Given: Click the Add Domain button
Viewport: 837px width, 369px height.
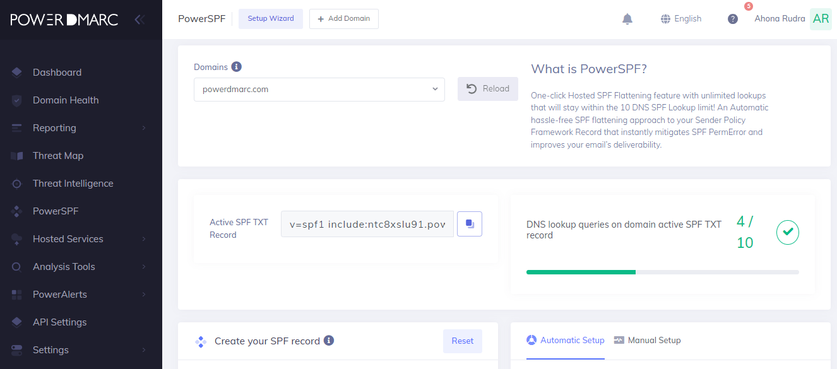Looking at the screenshot, I should coord(343,19).
